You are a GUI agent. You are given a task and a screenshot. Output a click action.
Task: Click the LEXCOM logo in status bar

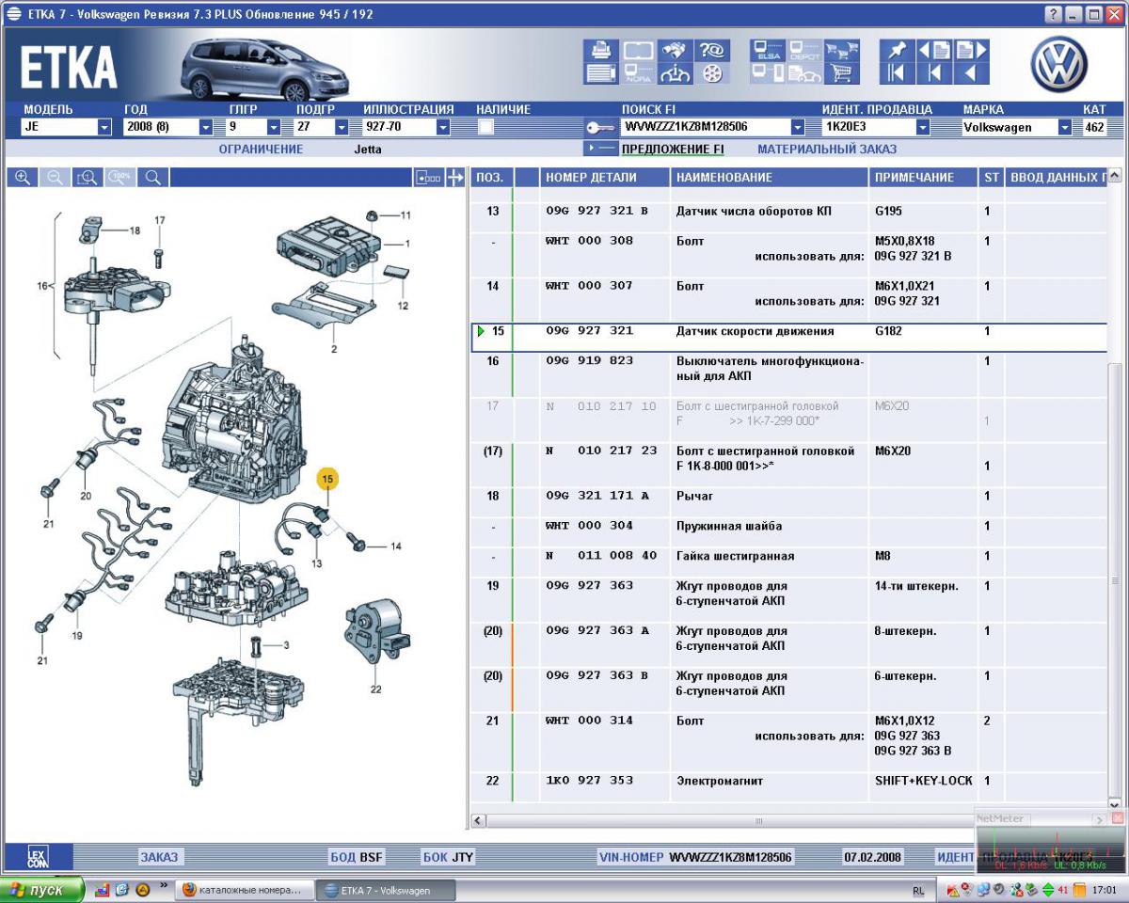pos(38,856)
